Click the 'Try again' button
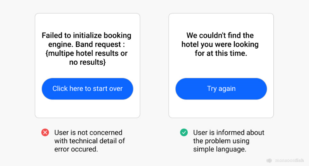This screenshot has width=309, height=166. [221, 89]
